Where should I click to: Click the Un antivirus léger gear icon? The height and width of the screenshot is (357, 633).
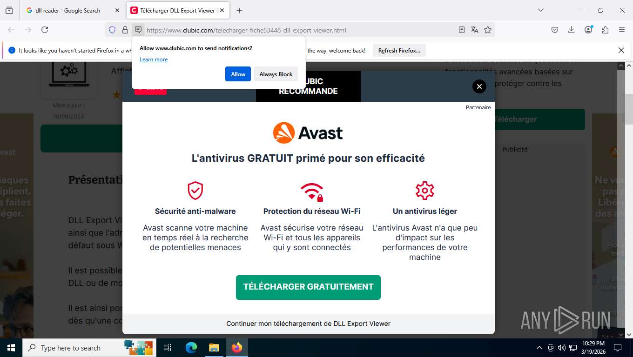click(425, 191)
